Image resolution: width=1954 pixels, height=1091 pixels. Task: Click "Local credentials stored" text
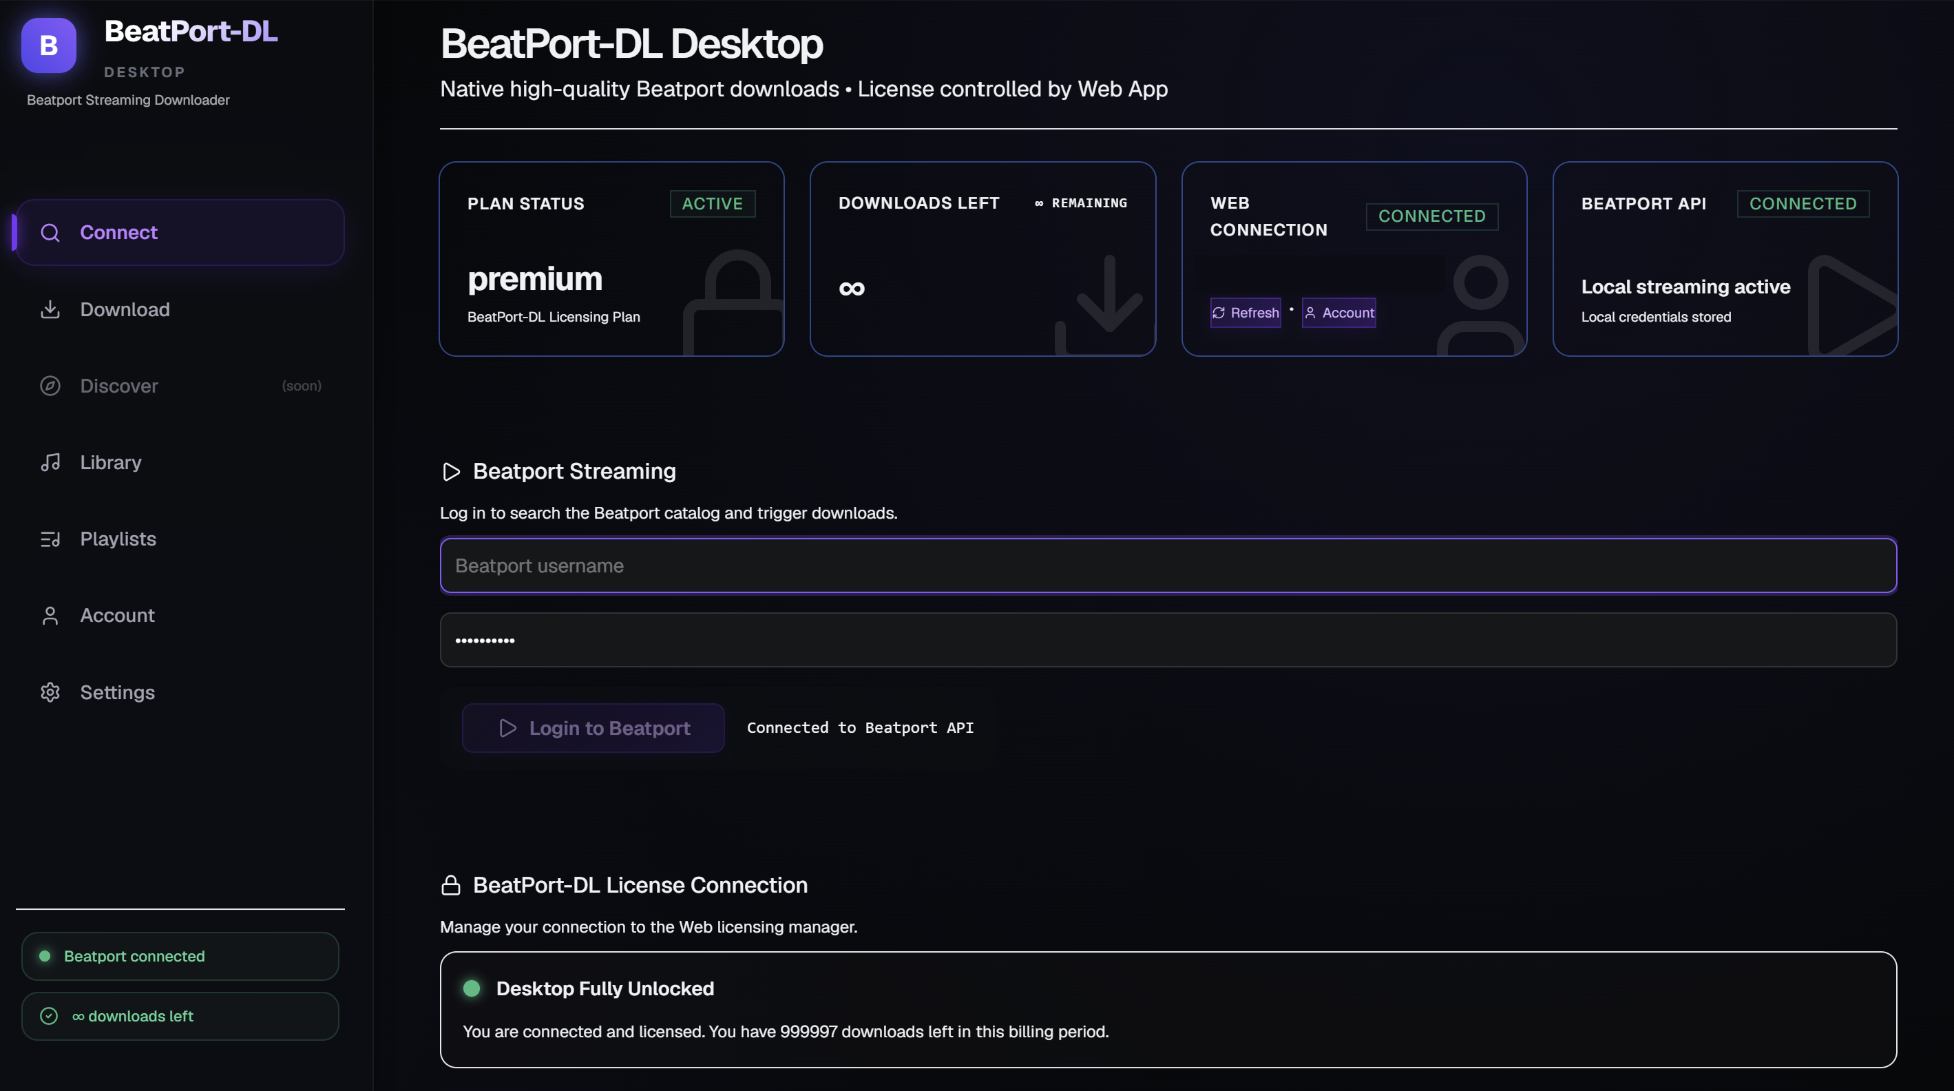tap(1656, 317)
